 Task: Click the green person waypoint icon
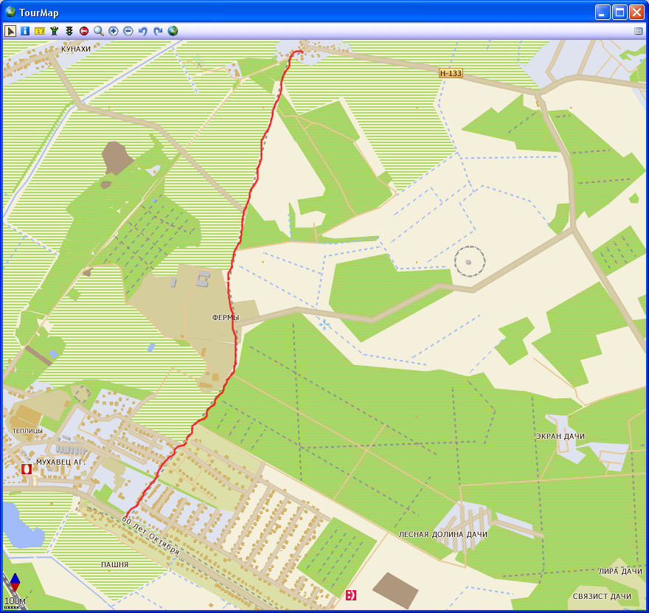(55, 31)
